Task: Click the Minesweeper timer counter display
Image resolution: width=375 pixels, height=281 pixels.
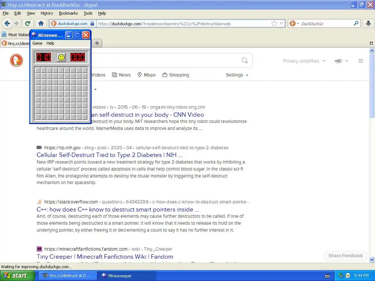Action: click(x=78, y=57)
